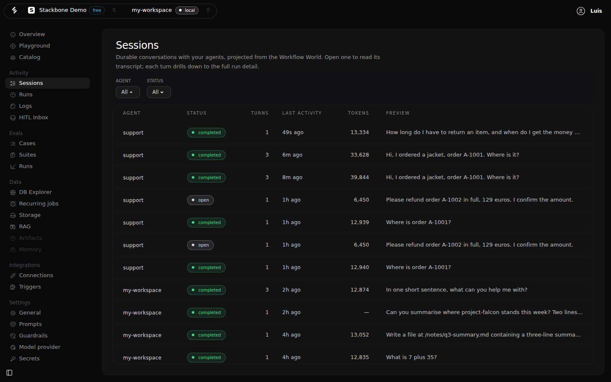Click the Turns column header

point(260,113)
